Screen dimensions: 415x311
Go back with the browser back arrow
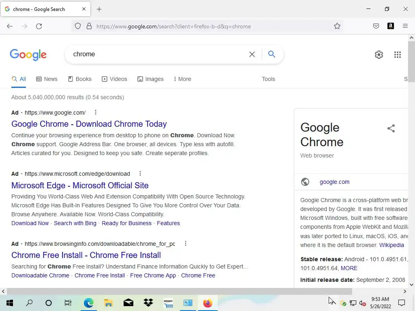click(10, 26)
